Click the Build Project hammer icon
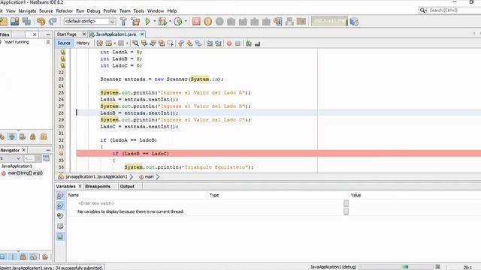Viewport: 481px width, 270px height. click(123, 22)
